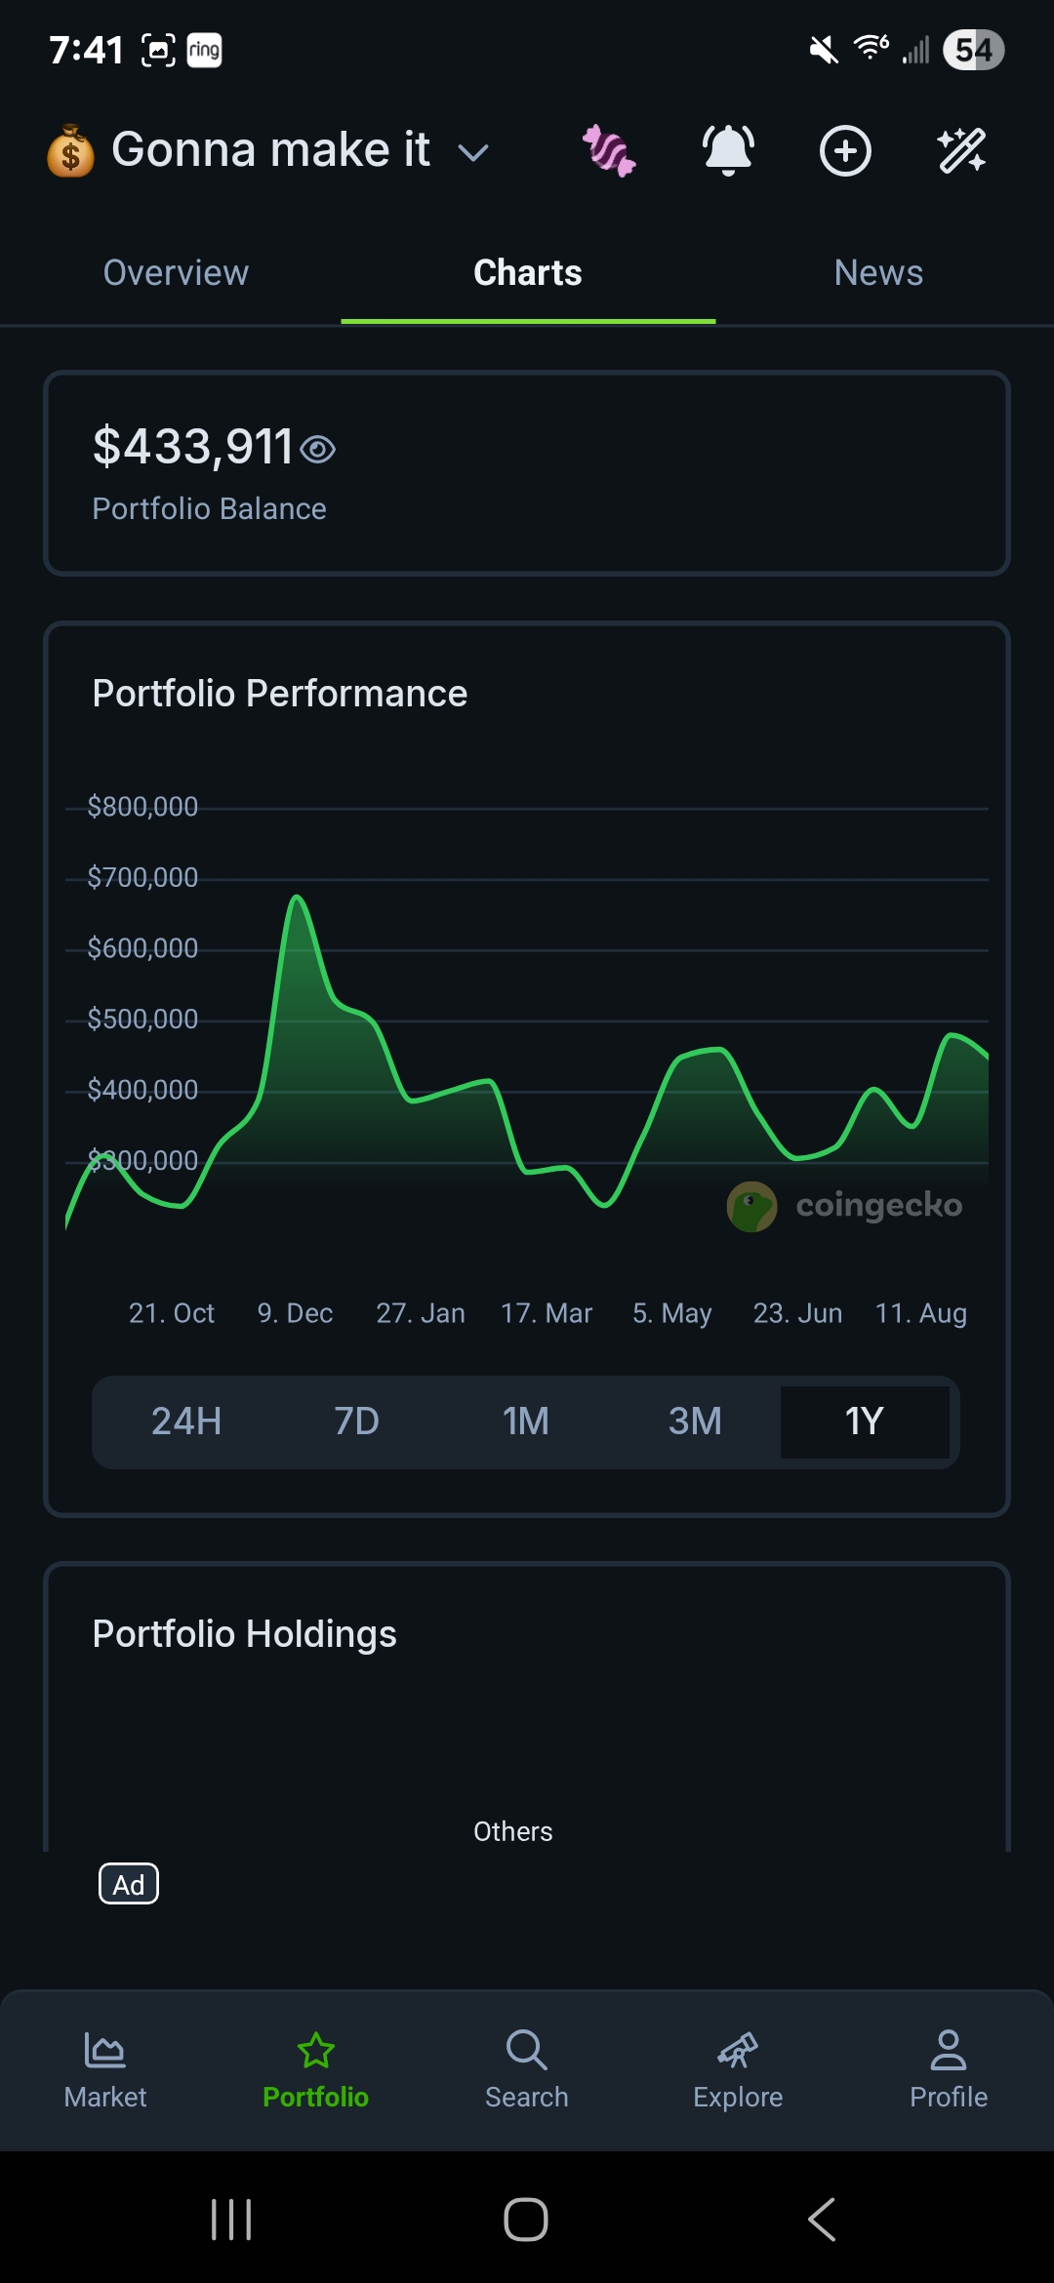Viewport: 1054px width, 2283px height.
Task: Tap the Portfolio Balance label
Action: [209, 509]
